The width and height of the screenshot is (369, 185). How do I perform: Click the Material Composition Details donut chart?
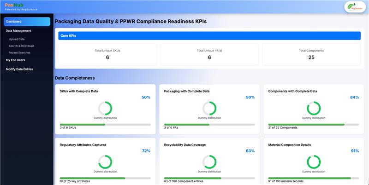coord(314,162)
